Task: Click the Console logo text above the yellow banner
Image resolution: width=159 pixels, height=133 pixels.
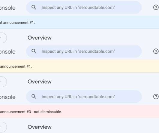Action: [x=8, y=52]
